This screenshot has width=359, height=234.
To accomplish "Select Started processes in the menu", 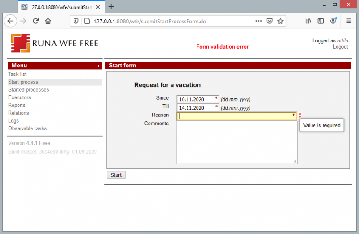I will [x=29, y=90].
